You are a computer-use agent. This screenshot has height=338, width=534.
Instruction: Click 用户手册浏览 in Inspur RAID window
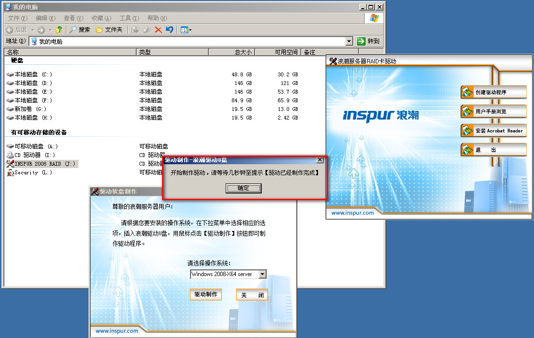pos(494,111)
